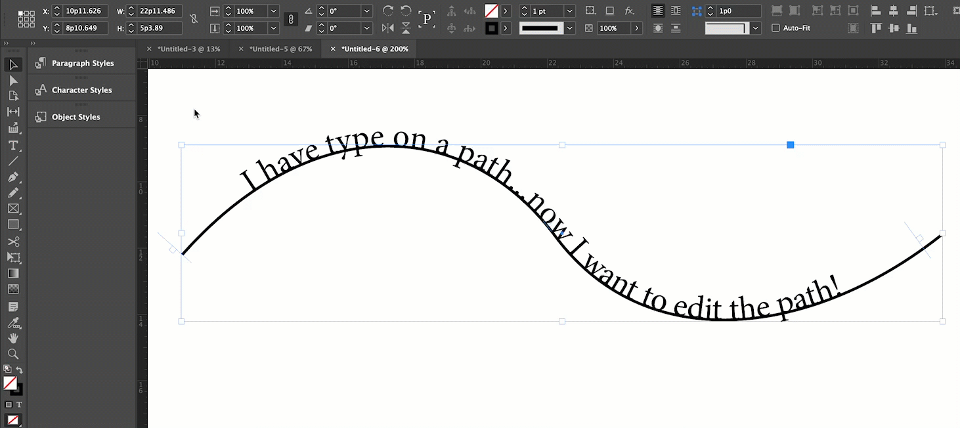Enable the Auto-Fit checkbox
Viewport: 960px width, 428px height.
[775, 28]
